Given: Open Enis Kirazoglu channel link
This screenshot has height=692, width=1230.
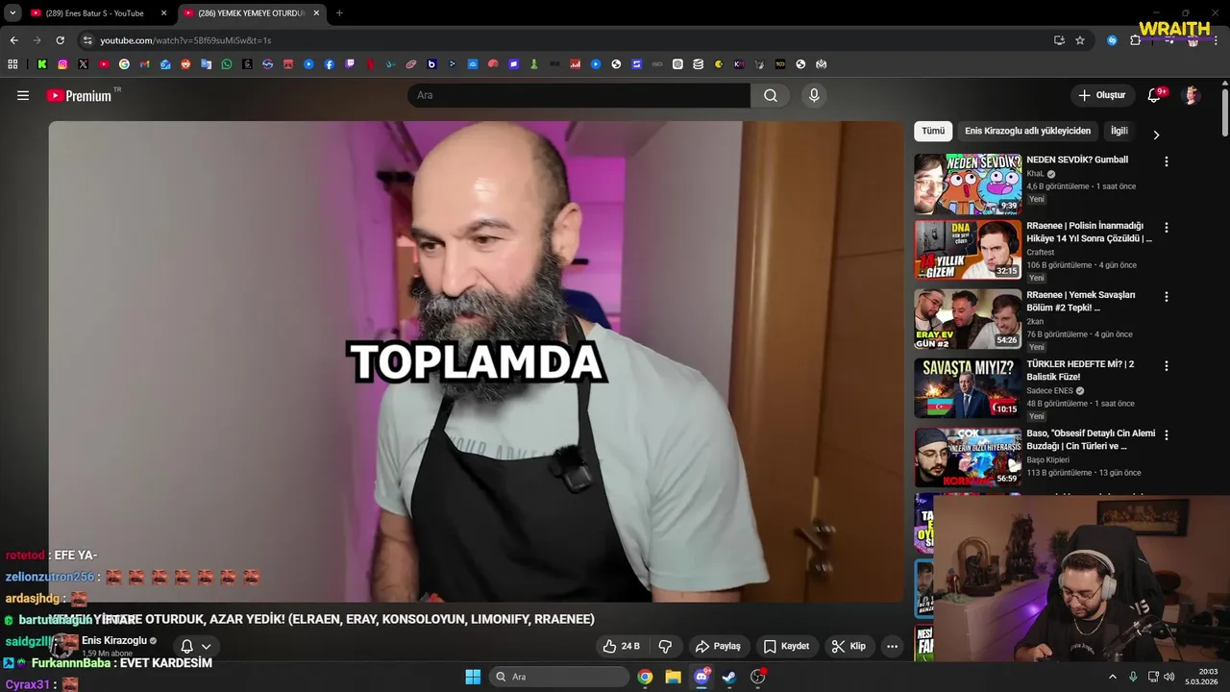Looking at the screenshot, I should [x=114, y=641].
